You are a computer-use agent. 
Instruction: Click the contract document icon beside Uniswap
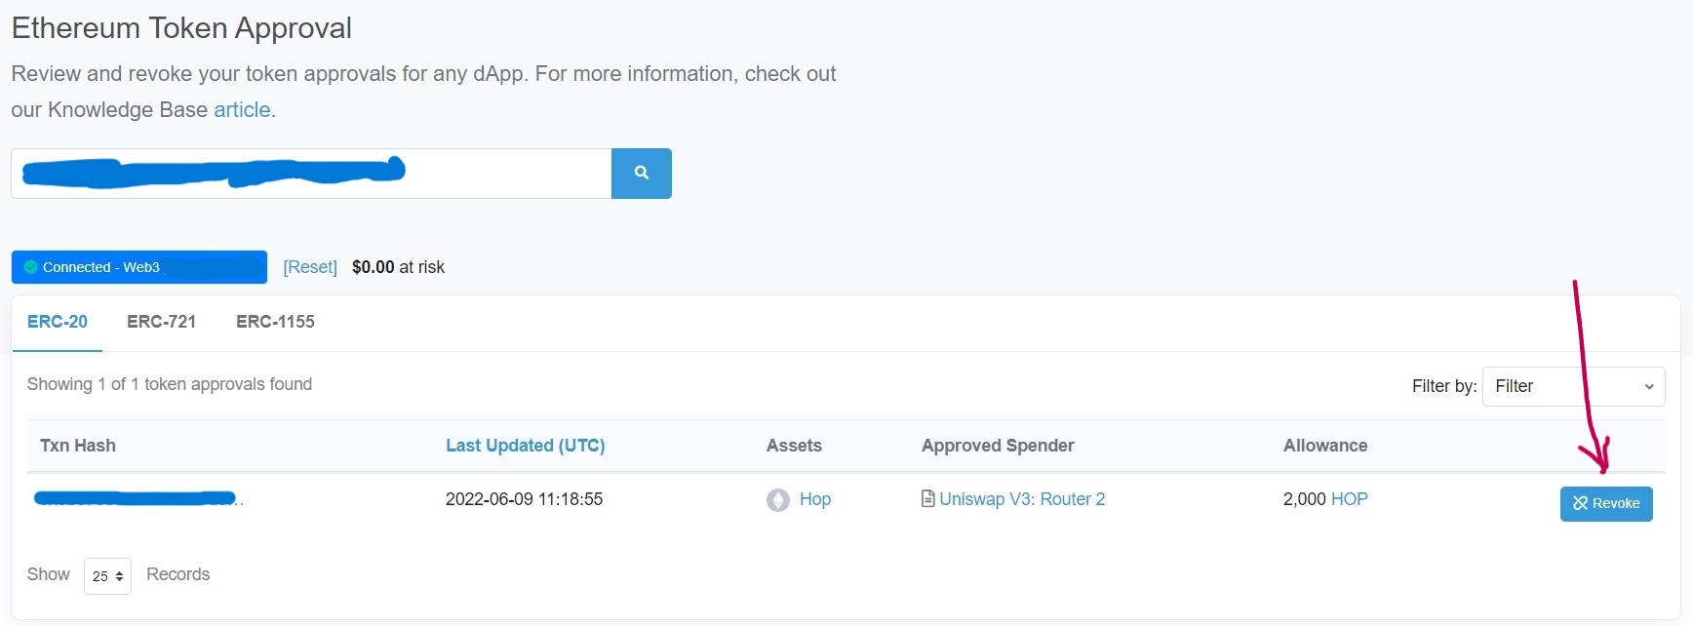(927, 499)
